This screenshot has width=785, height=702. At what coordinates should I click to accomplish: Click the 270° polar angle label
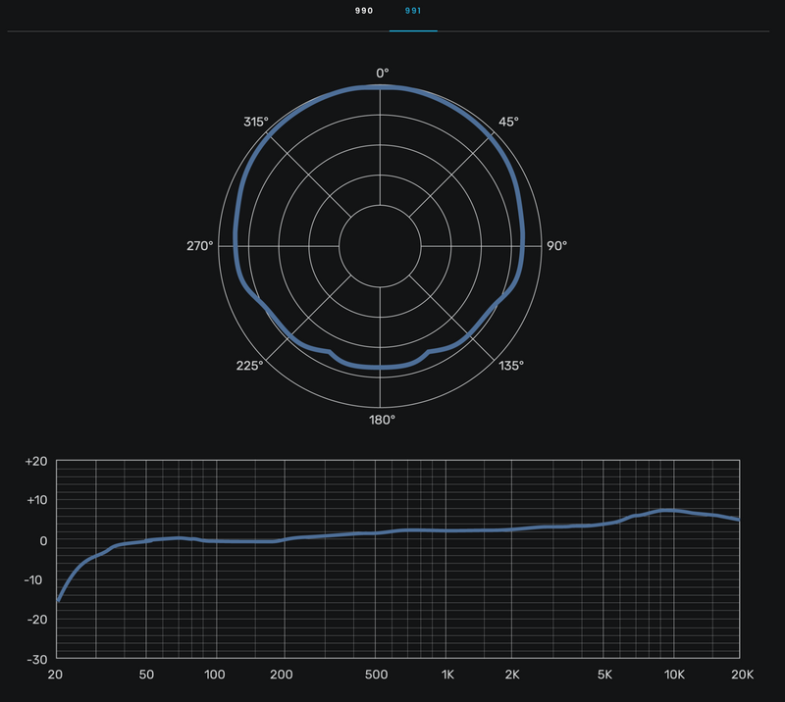pos(200,246)
